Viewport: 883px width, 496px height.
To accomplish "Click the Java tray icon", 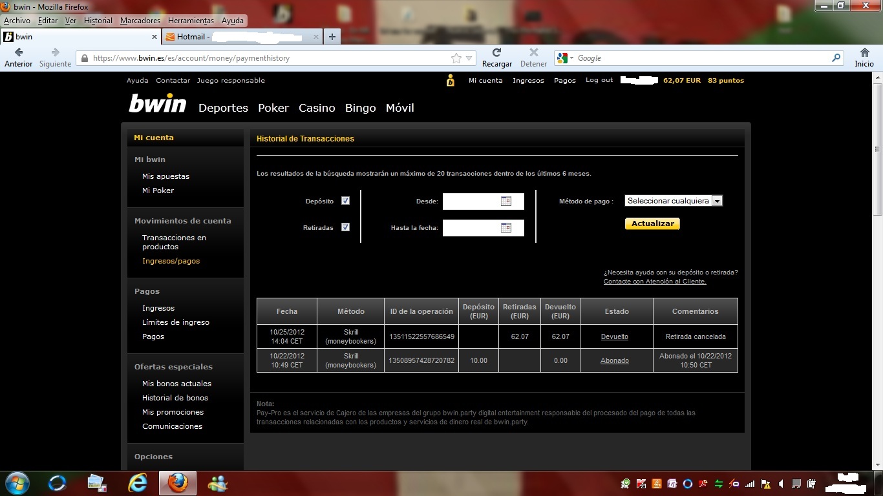I will 656,483.
